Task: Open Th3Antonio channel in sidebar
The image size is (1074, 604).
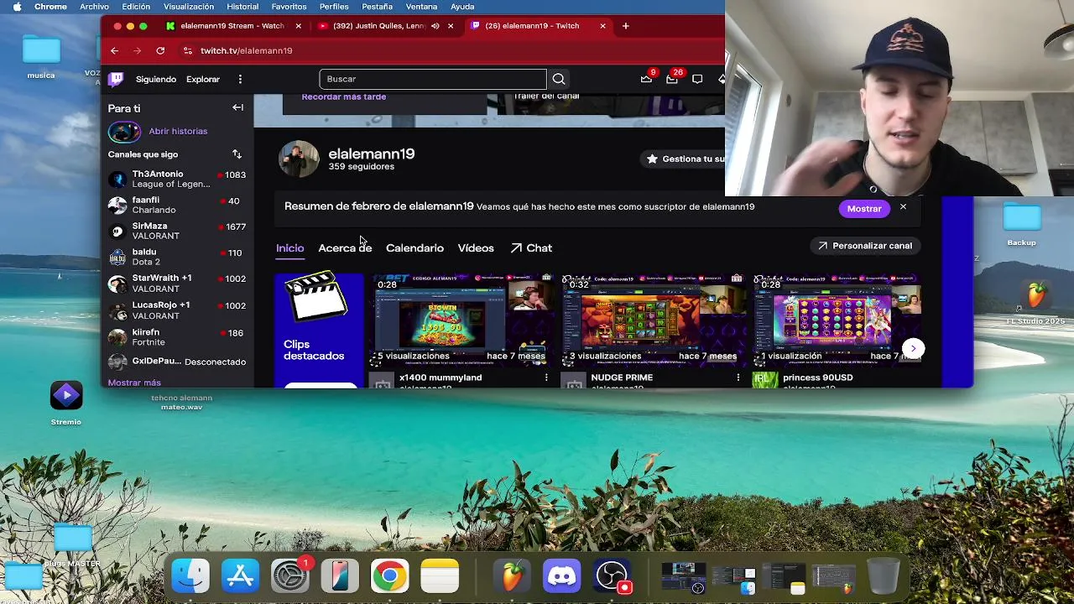Action: (177, 179)
